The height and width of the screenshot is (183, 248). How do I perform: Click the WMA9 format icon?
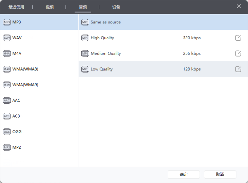[7, 85]
